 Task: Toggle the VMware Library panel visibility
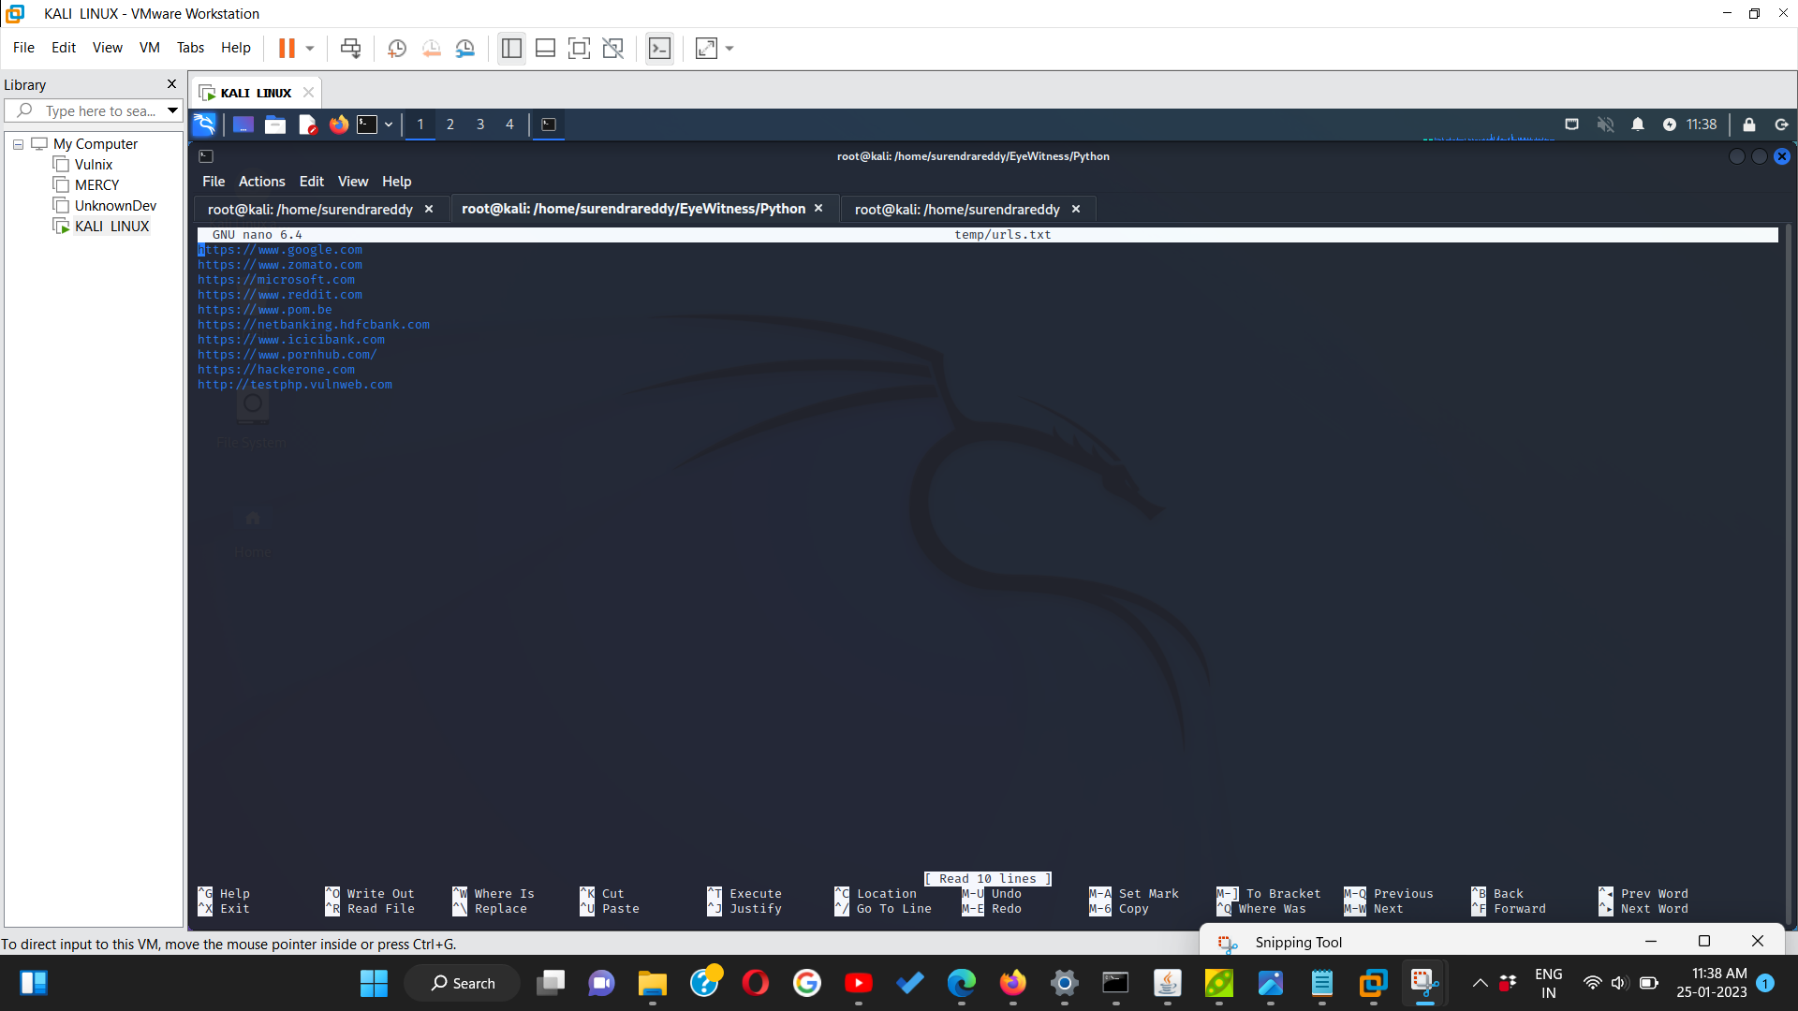pos(511,48)
